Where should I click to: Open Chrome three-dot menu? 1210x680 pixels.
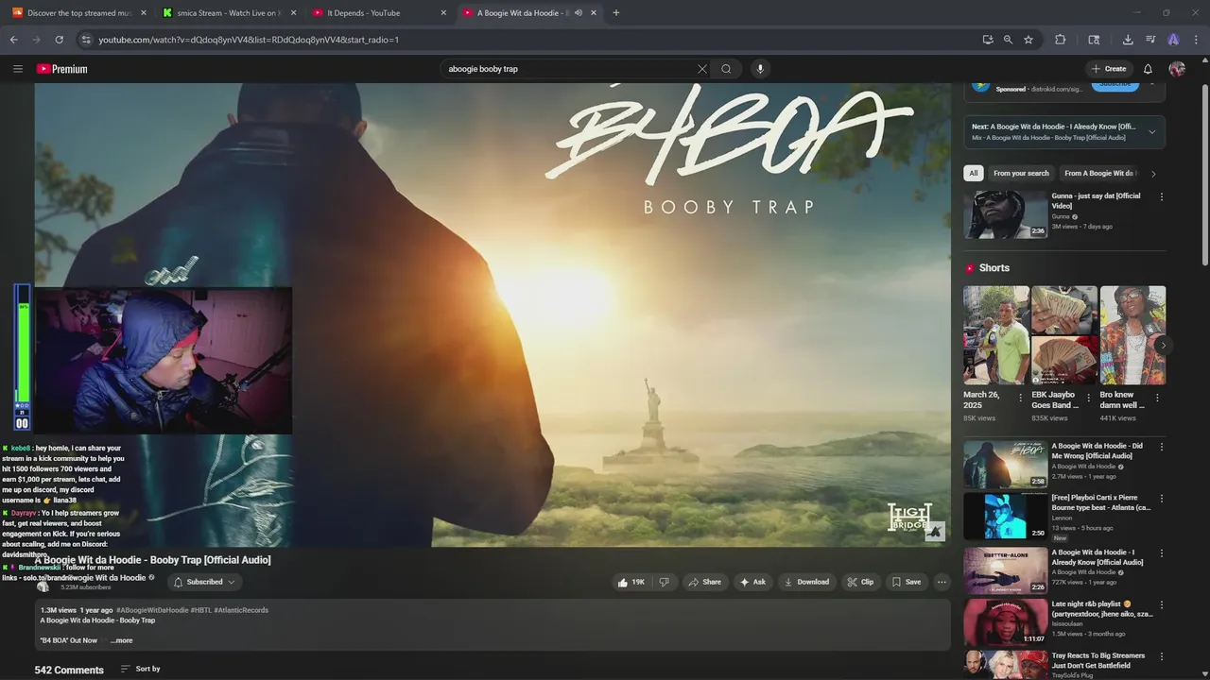click(1197, 40)
